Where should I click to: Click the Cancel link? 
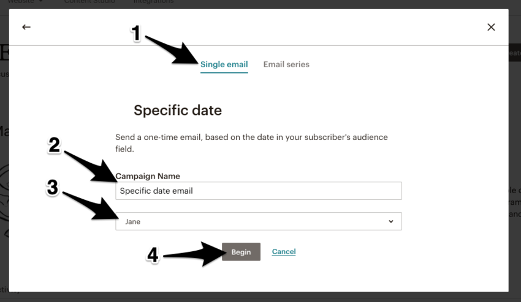point(284,252)
